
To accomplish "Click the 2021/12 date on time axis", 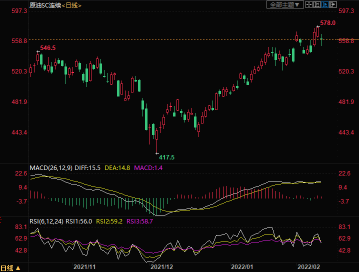I will click(160, 267).
